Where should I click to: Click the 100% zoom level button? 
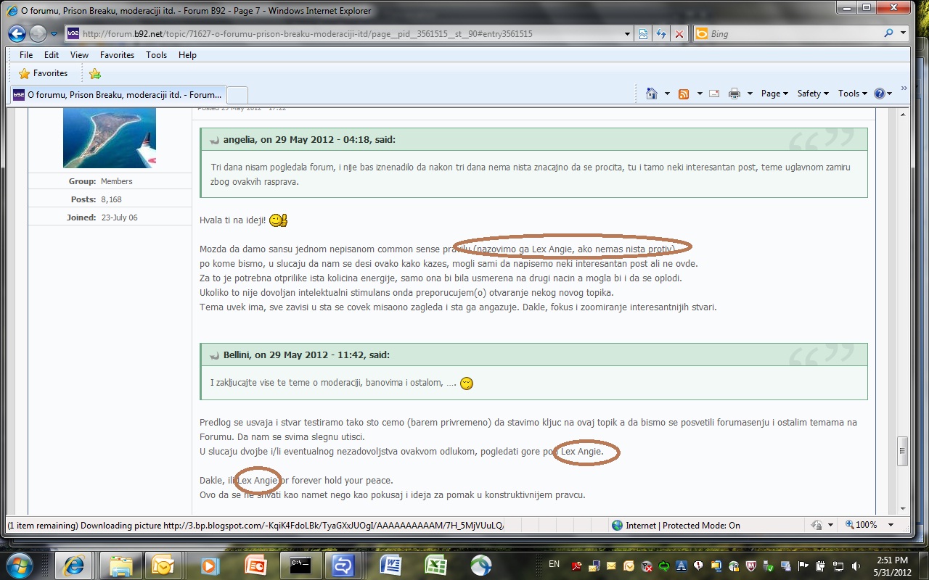click(861, 525)
